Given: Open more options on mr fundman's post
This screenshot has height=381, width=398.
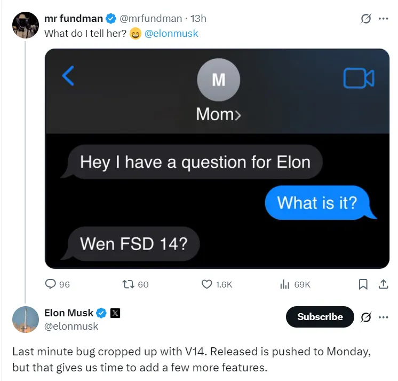Looking at the screenshot, I should coord(383,18).
